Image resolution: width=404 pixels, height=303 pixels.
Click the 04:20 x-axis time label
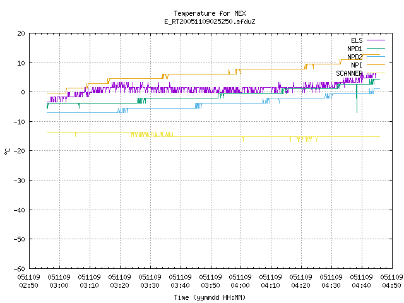click(x=300, y=285)
